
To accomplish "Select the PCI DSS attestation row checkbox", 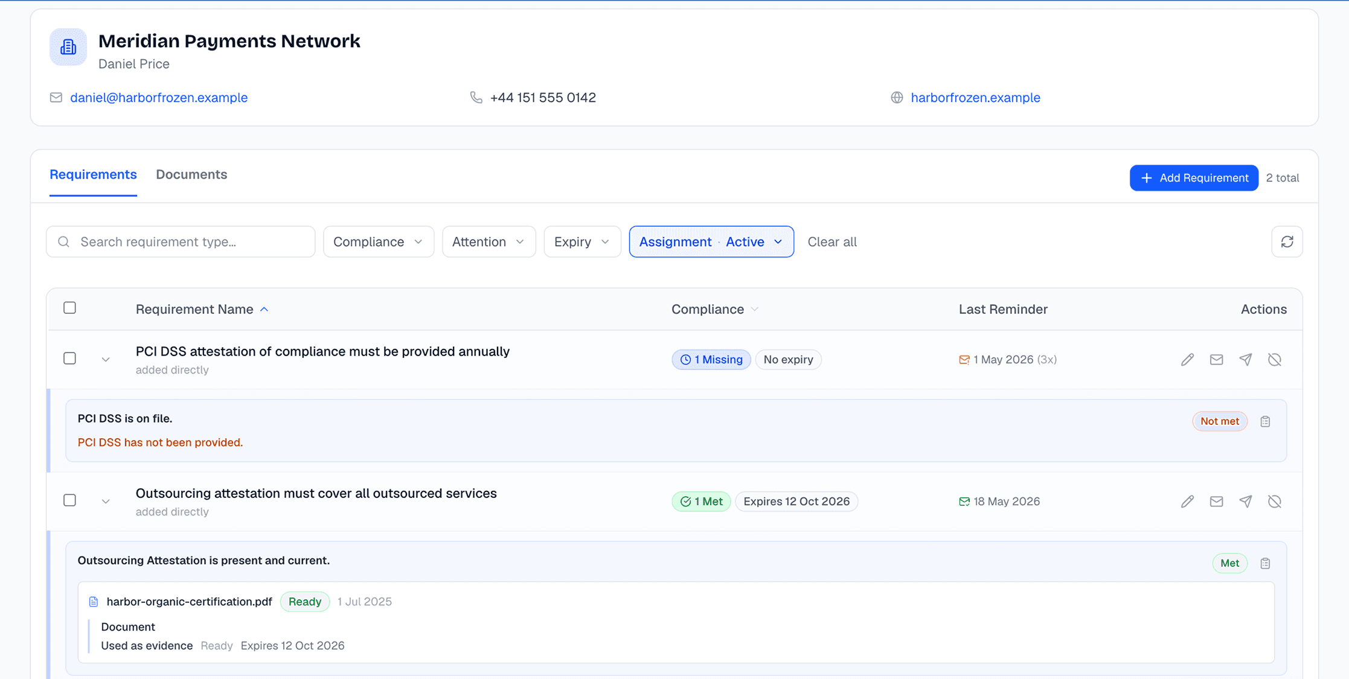I will tap(70, 359).
